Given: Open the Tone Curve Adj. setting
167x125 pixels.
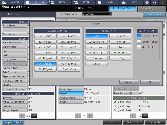Looking at the screenshot, I should [x=126, y=93].
